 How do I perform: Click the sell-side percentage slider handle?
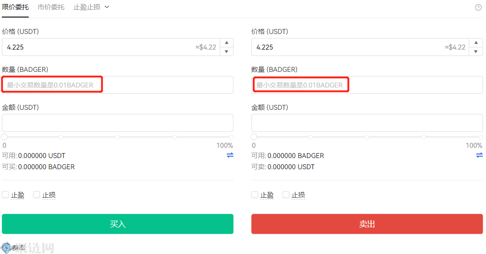(x=254, y=137)
